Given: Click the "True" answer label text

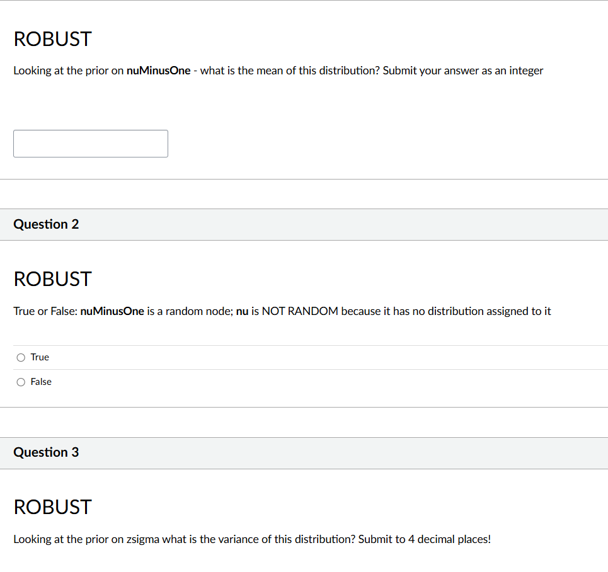Looking at the screenshot, I should tap(40, 357).
